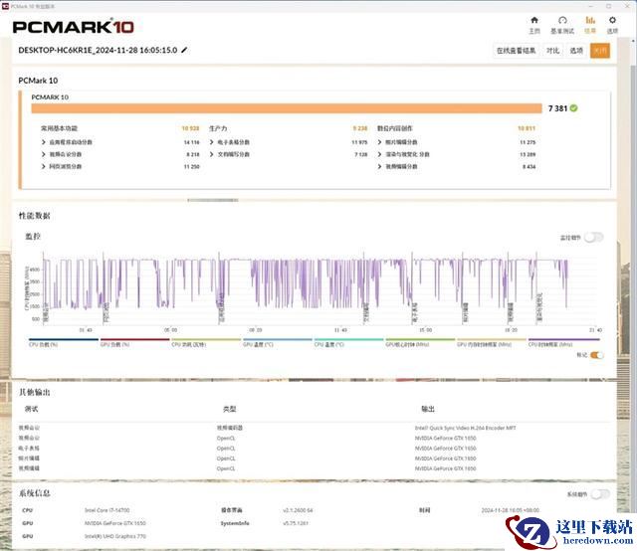The image size is (637, 551).
Task: Click the green valid-score checkmark icon
Action: point(573,108)
